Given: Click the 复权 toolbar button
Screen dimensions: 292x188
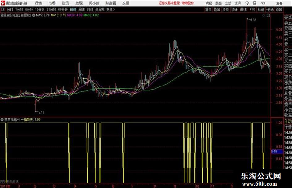Looking at the screenshot, I should [208, 10].
